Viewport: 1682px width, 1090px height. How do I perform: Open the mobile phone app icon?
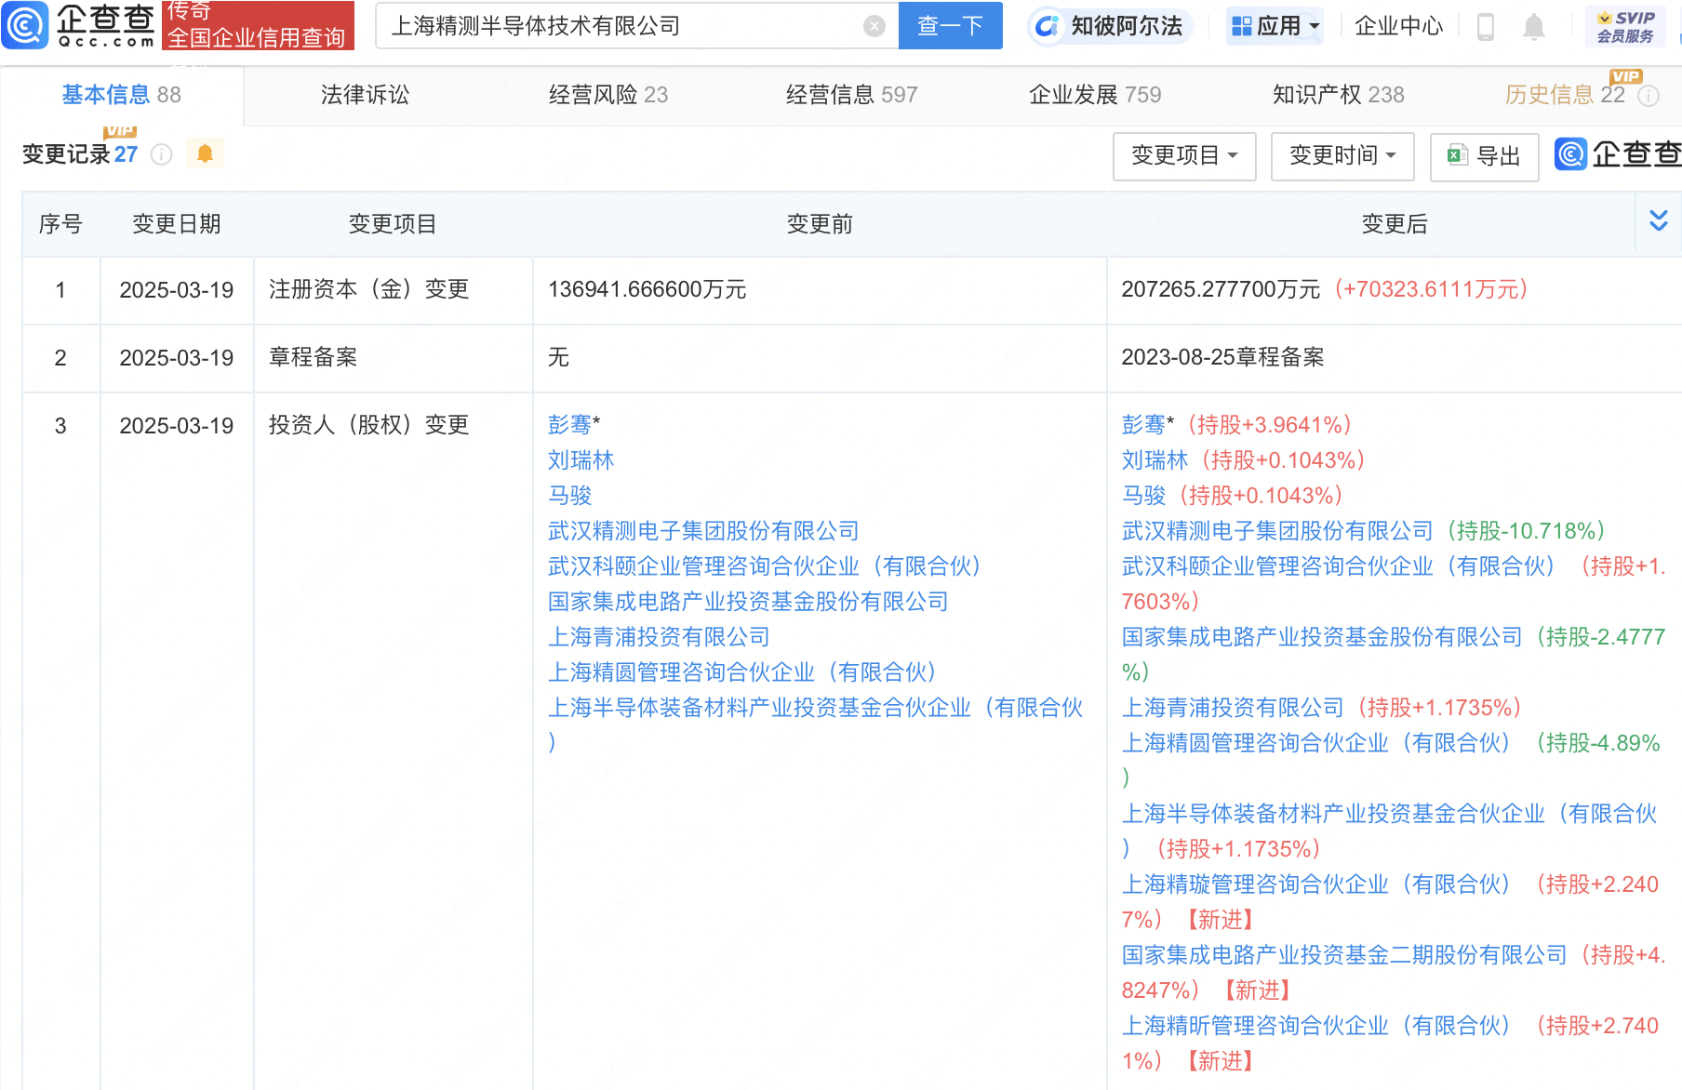point(1486,26)
